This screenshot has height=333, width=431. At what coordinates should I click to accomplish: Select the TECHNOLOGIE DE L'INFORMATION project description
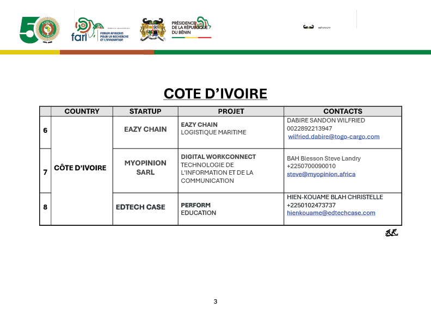click(217, 173)
